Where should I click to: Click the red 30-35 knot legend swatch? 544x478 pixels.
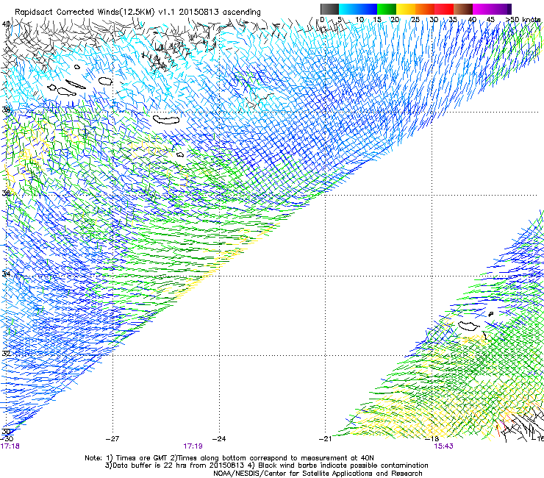pyautogui.click(x=444, y=9)
